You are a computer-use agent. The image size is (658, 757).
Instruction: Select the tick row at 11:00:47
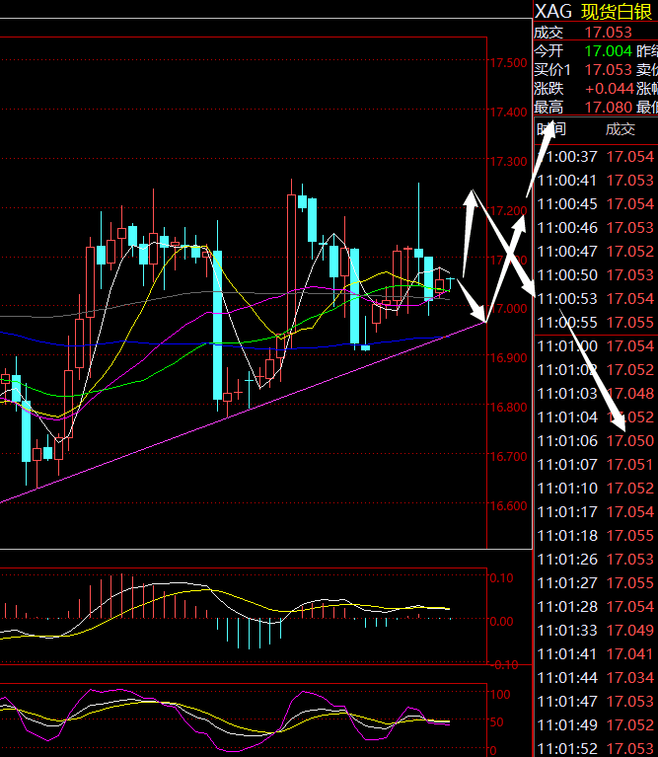(x=596, y=251)
